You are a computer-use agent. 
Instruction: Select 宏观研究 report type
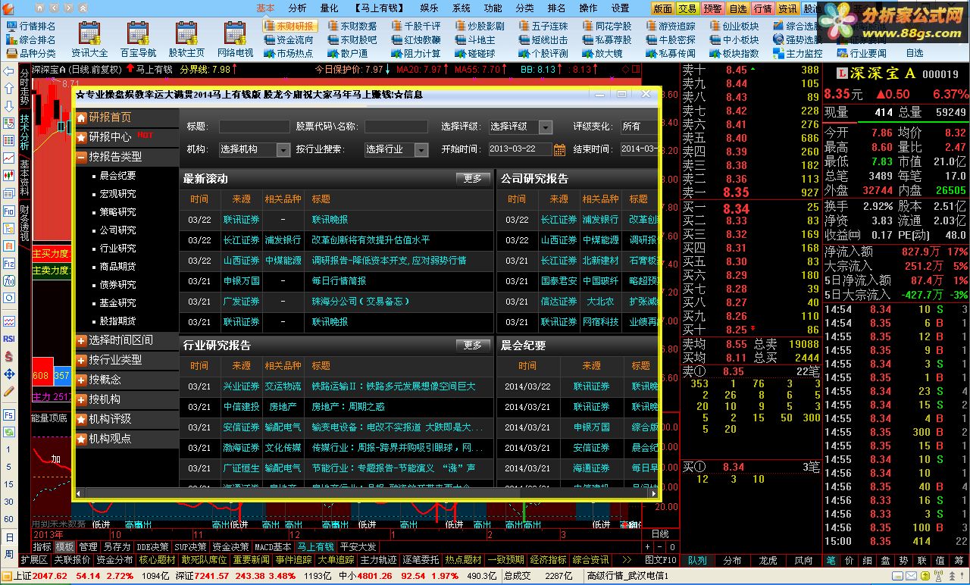pyautogui.click(x=118, y=194)
